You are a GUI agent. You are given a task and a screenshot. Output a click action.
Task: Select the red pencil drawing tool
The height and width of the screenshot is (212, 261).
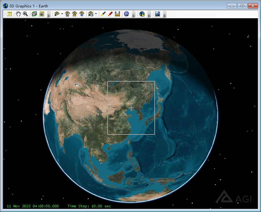(x=110, y=14)
